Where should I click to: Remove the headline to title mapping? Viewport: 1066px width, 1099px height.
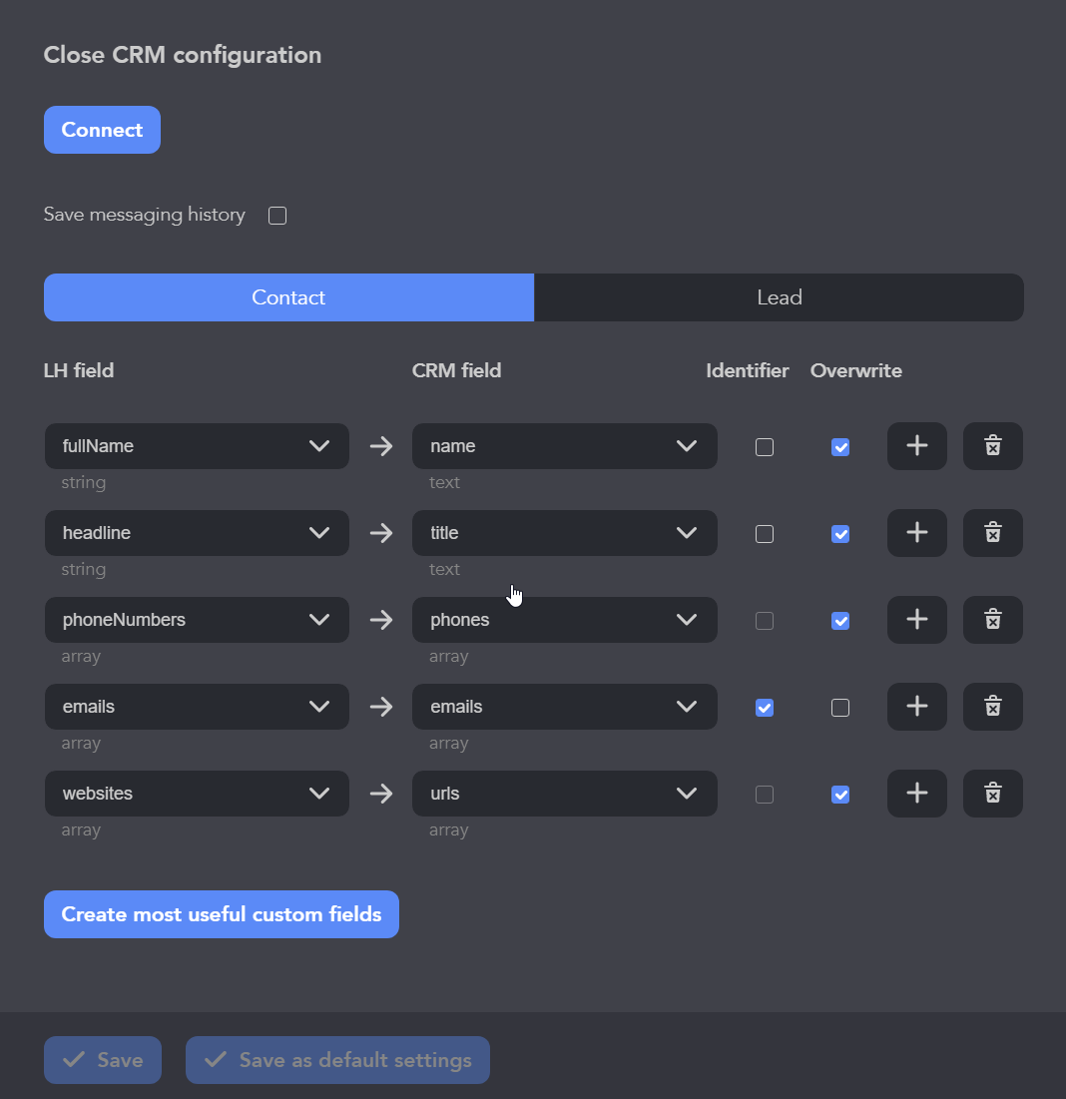point(992,533)
